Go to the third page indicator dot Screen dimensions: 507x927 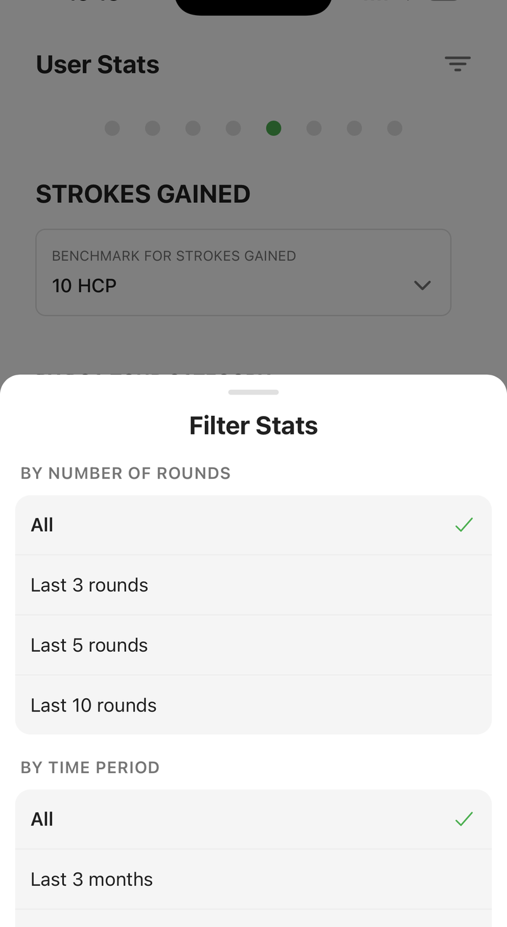tap(193, 128)
